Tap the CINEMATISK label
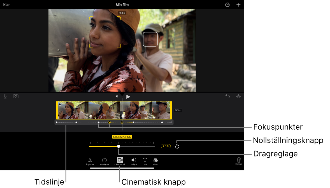This screenshot has width=330, height=188. 122,137
